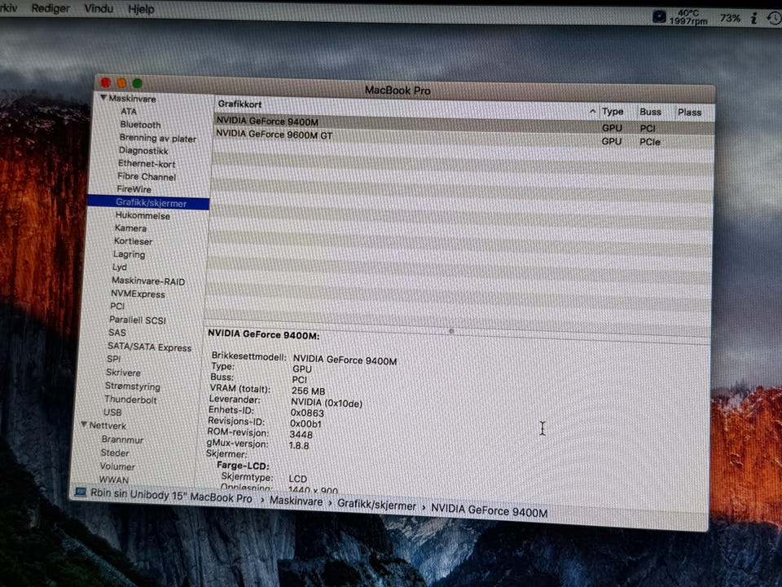Select Volumer under Nettverk
782x587 pixels.
[117, 466]
